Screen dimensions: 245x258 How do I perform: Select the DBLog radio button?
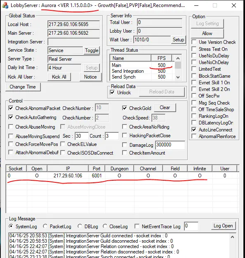80,226
